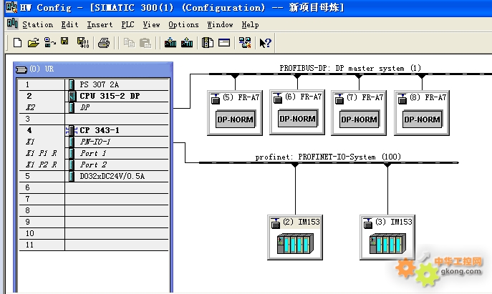Click the DP-NORM block of slave (6)
Image resolution: width=492 pixels, height=294 pixels.
tap(297, 119)
